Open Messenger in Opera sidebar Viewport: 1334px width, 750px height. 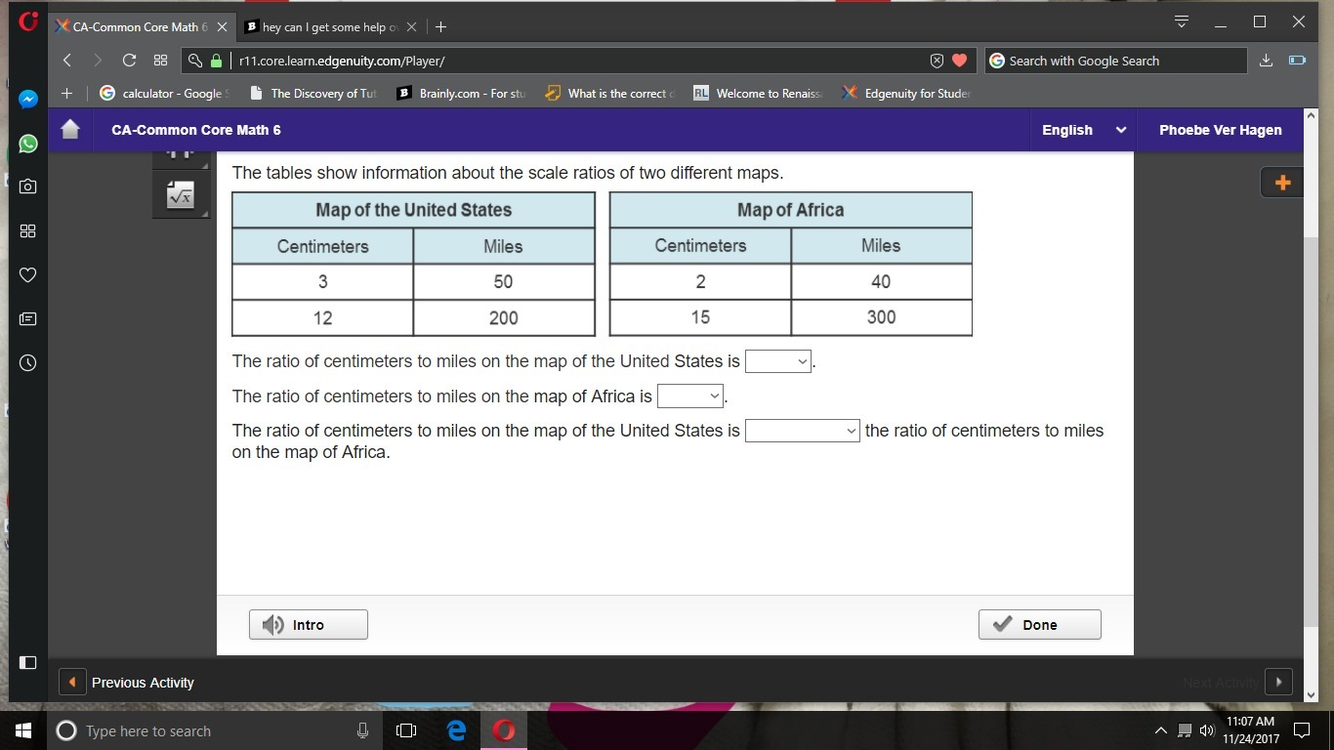(27, 99)
